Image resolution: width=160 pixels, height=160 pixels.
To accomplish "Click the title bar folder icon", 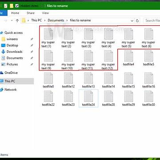I will coord(12,6).
